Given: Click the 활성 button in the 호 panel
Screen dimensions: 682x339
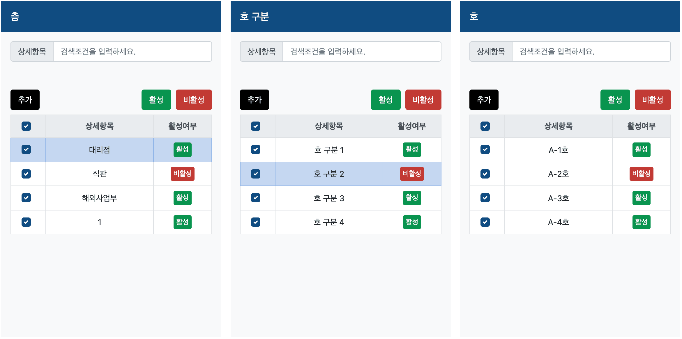Looking at the screenshot, I should pos(615,99).
